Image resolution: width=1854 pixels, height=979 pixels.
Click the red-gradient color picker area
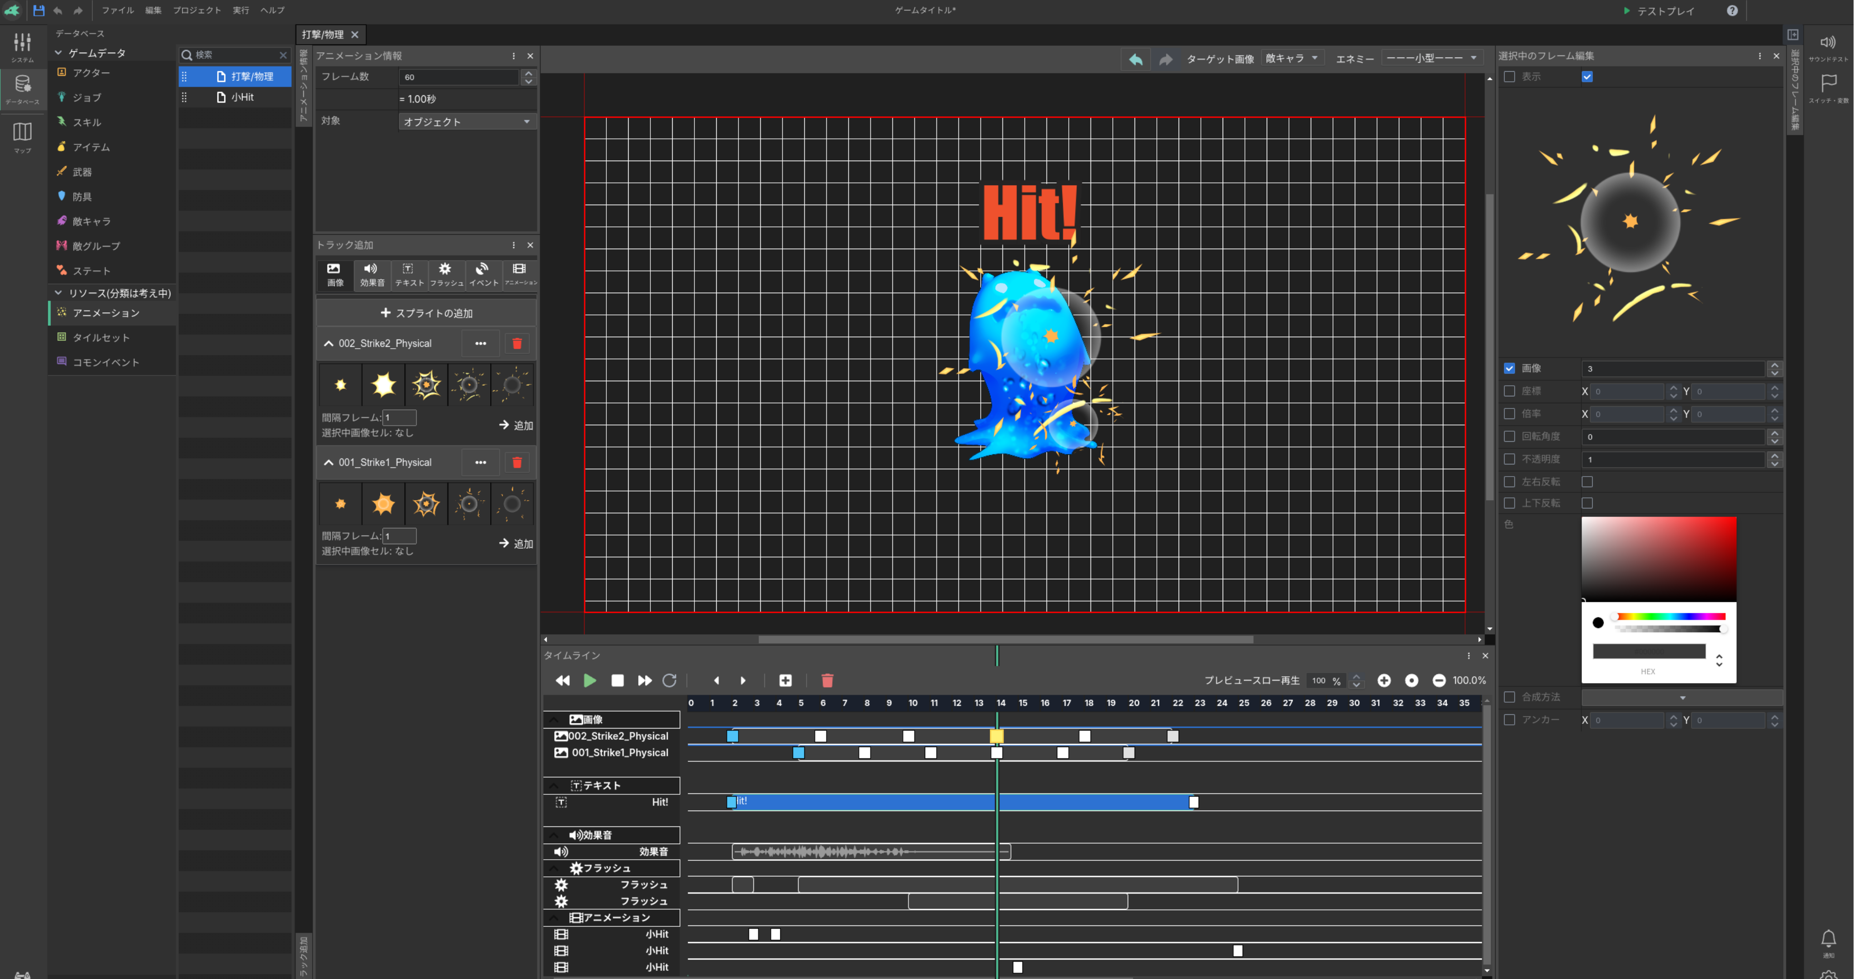[1658, 558]
